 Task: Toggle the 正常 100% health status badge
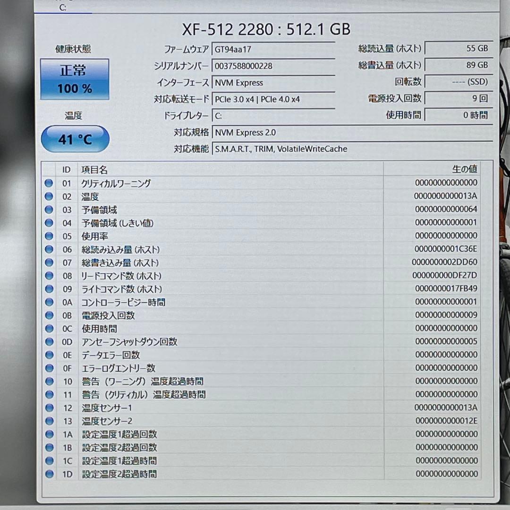75,79
